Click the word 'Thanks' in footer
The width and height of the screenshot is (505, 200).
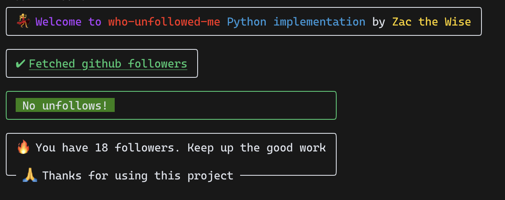tap(61, 176)
